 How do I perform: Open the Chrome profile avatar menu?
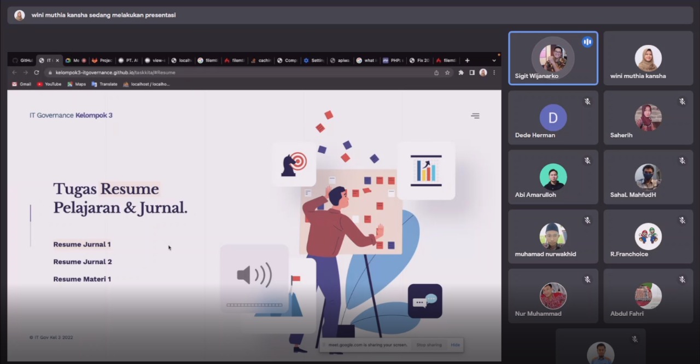pyautogui.click(x=483, y=72)
